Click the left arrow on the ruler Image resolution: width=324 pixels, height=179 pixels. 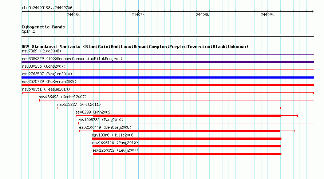pos(23,12)
